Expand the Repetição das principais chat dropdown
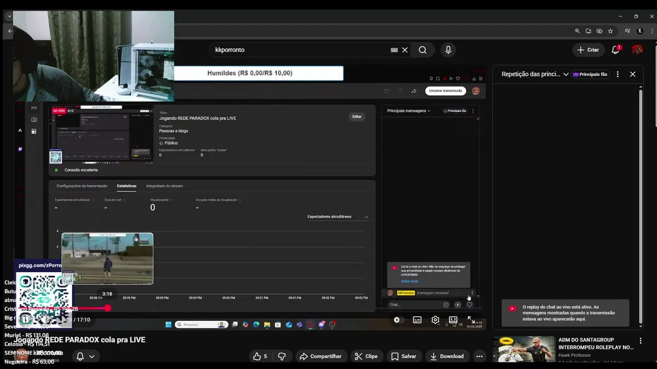 [535, 74]
